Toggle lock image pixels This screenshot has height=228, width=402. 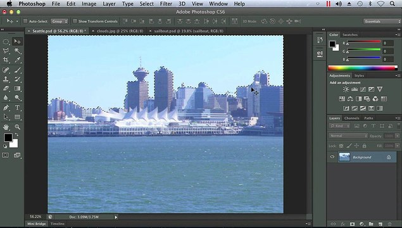[x=349, y=146]
